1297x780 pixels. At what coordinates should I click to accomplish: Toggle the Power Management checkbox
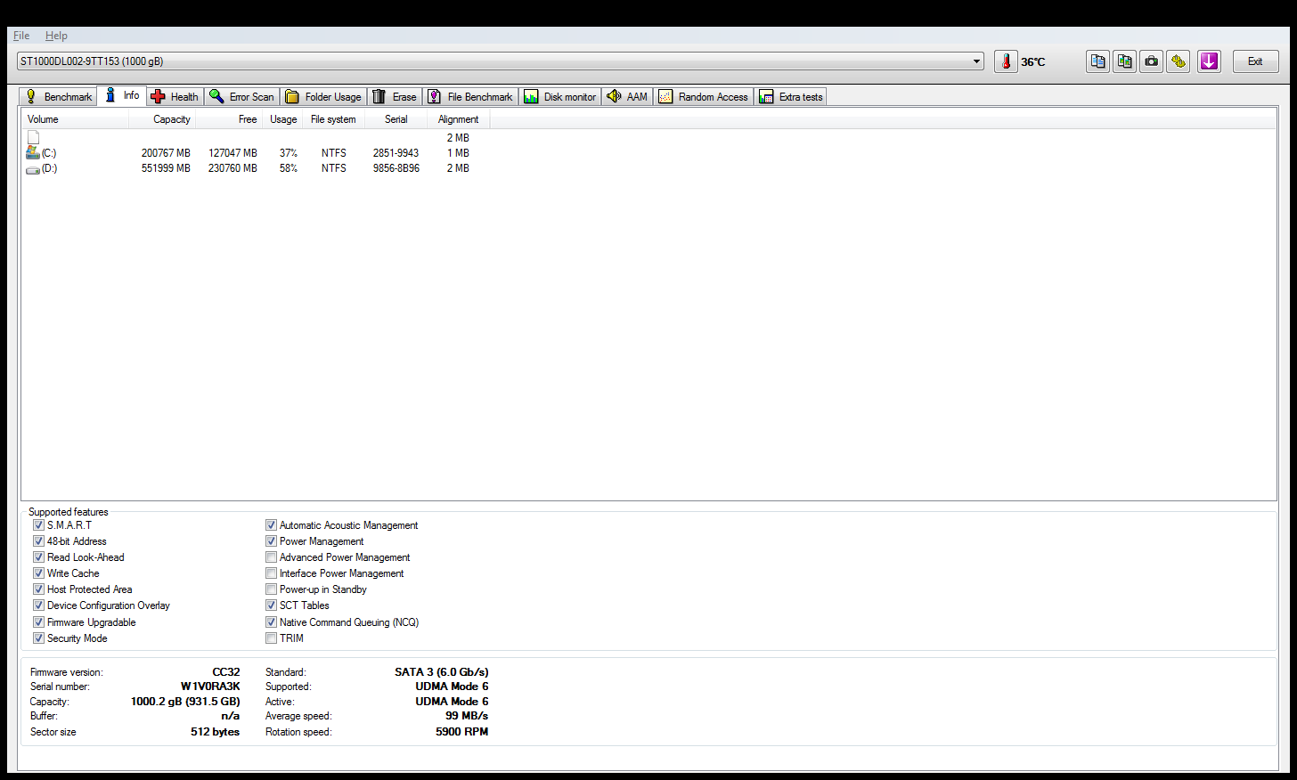tap(271, 541)
